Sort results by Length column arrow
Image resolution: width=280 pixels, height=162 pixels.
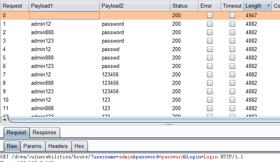269,6
